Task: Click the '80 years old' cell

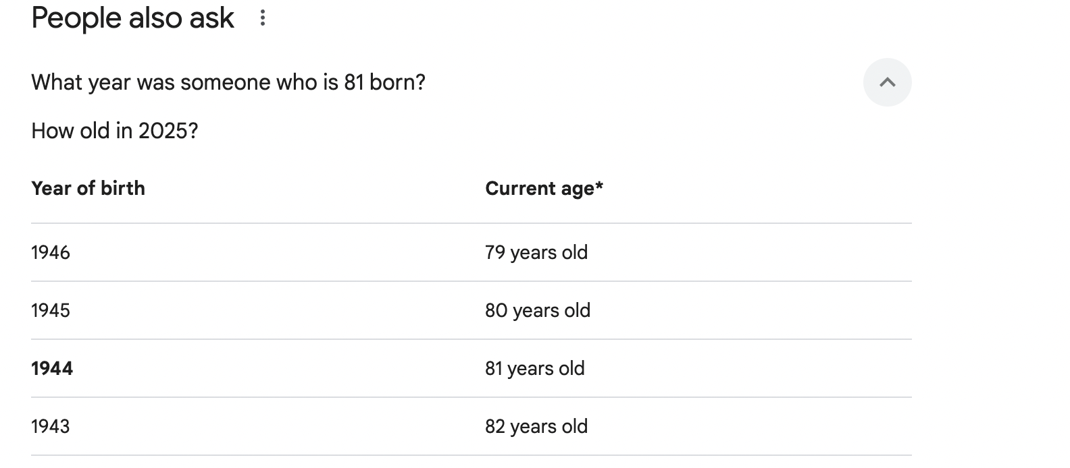Action: [x=538, y=311]
